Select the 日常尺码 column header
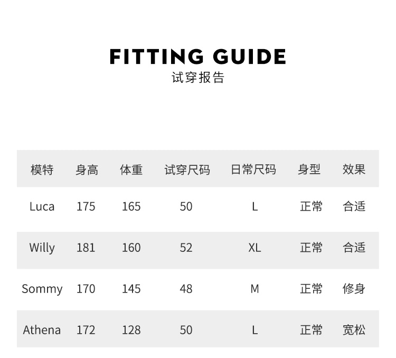The image size is (396, 358). point(253,169)
